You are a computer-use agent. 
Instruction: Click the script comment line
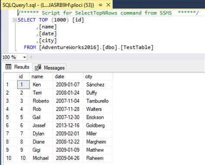108,13
